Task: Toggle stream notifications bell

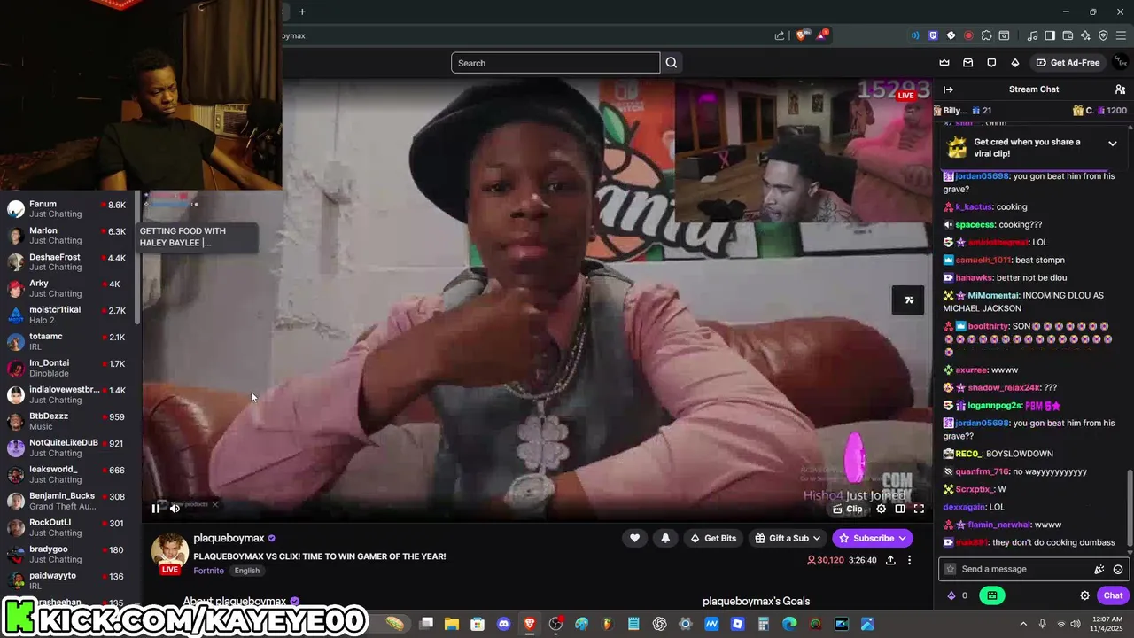Action: coord(665,538)
